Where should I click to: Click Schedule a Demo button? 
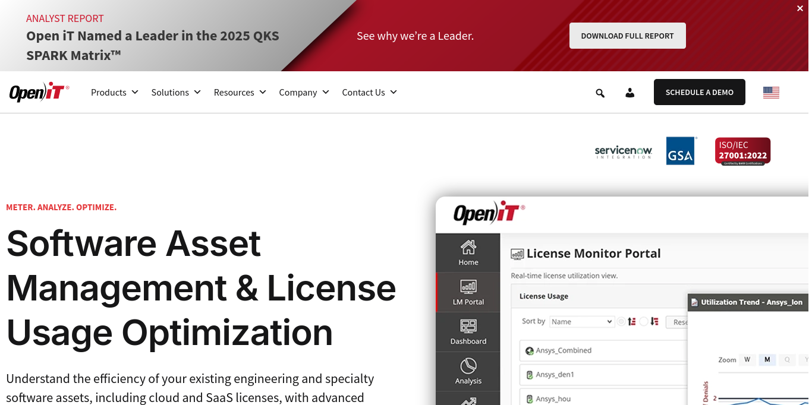[x=700, y=92]
